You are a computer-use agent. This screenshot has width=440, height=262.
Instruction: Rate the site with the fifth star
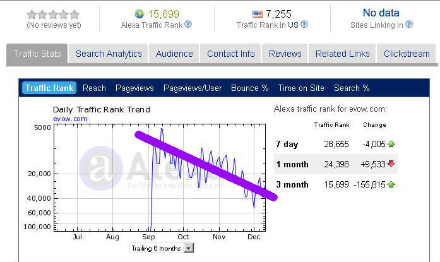tap(74, 15)
